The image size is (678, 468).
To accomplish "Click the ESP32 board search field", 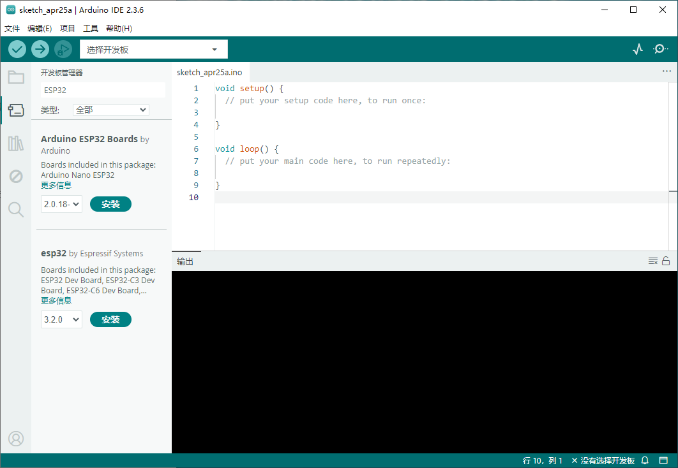I will pyautogui.click(x=103, y=91).
